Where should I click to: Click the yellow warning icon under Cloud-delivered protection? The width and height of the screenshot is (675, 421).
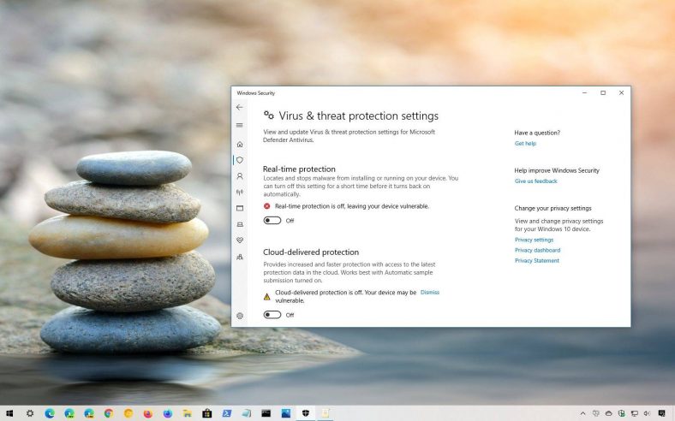tap(267, 297)
